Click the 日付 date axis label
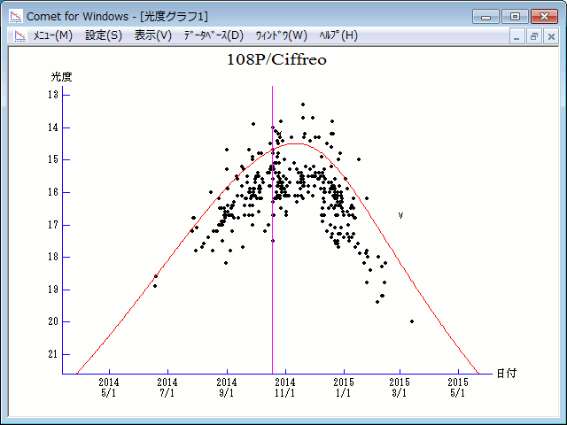Viewport: 567px width, 425px height. [506, 374]
